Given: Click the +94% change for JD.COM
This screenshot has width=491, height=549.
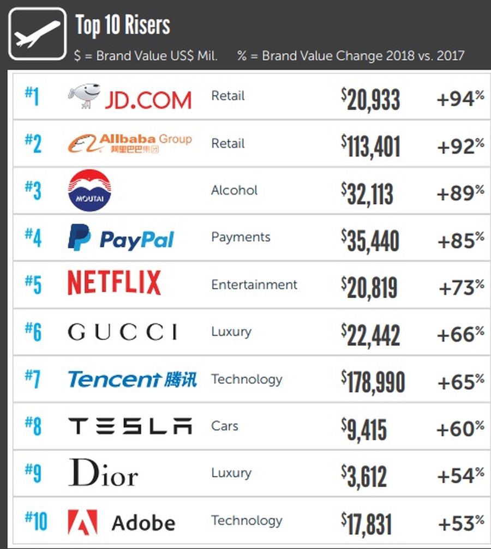Looking at the screenshot, I should point(460,98).
